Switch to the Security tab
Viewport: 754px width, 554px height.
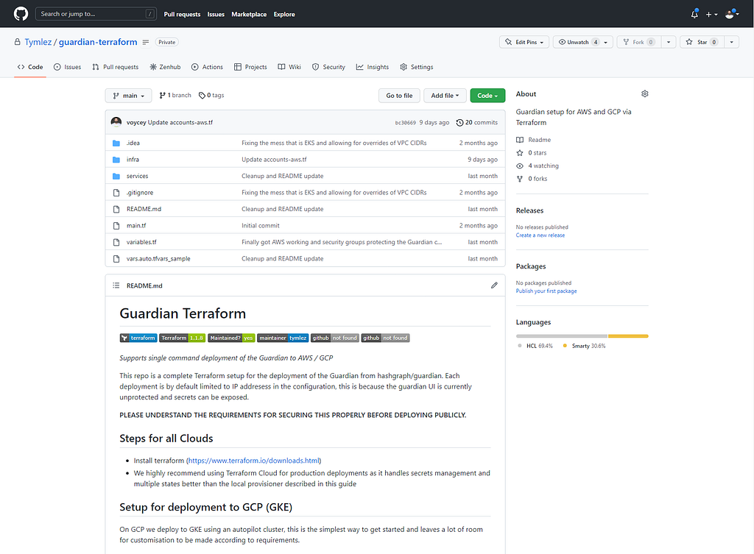[x=329, y=67]
